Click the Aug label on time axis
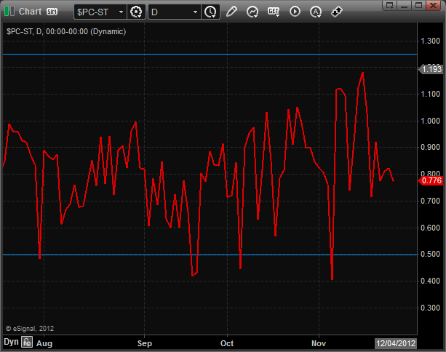 44,344
